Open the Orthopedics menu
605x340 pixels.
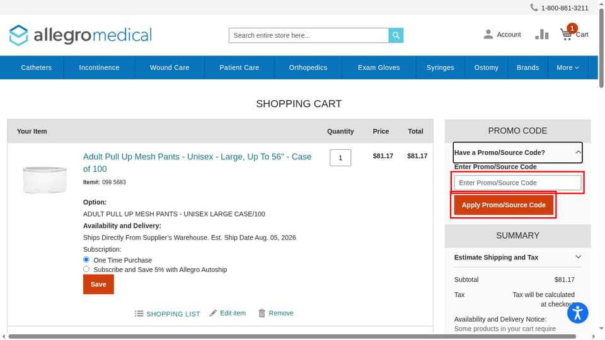(308, 67)
